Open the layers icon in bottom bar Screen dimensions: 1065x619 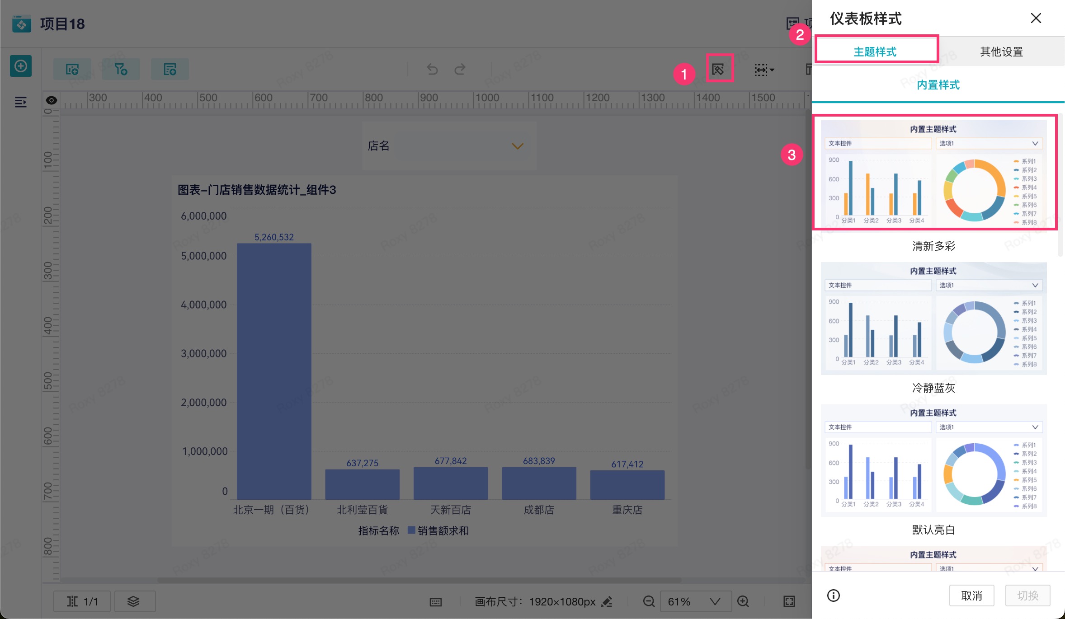click(x=134, y=601)
